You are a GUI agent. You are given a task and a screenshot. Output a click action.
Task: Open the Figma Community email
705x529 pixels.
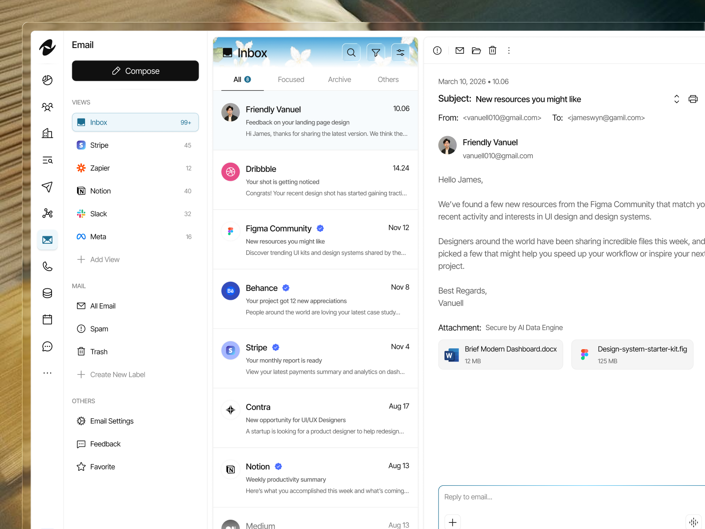pos(315,239)
